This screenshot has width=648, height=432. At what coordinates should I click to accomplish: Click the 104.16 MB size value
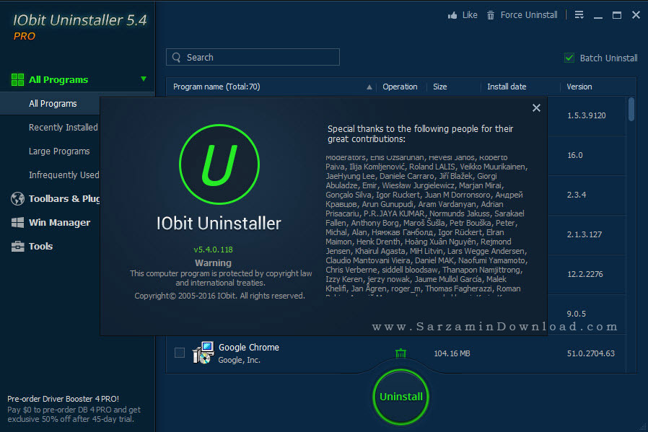tap(452, 353)
